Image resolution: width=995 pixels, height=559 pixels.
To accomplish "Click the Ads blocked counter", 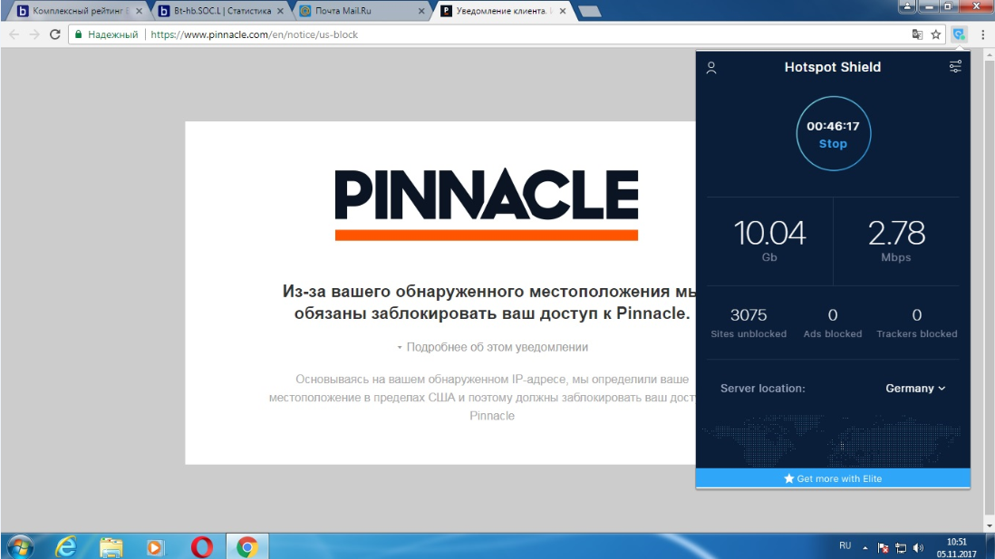I will (833, 323).
